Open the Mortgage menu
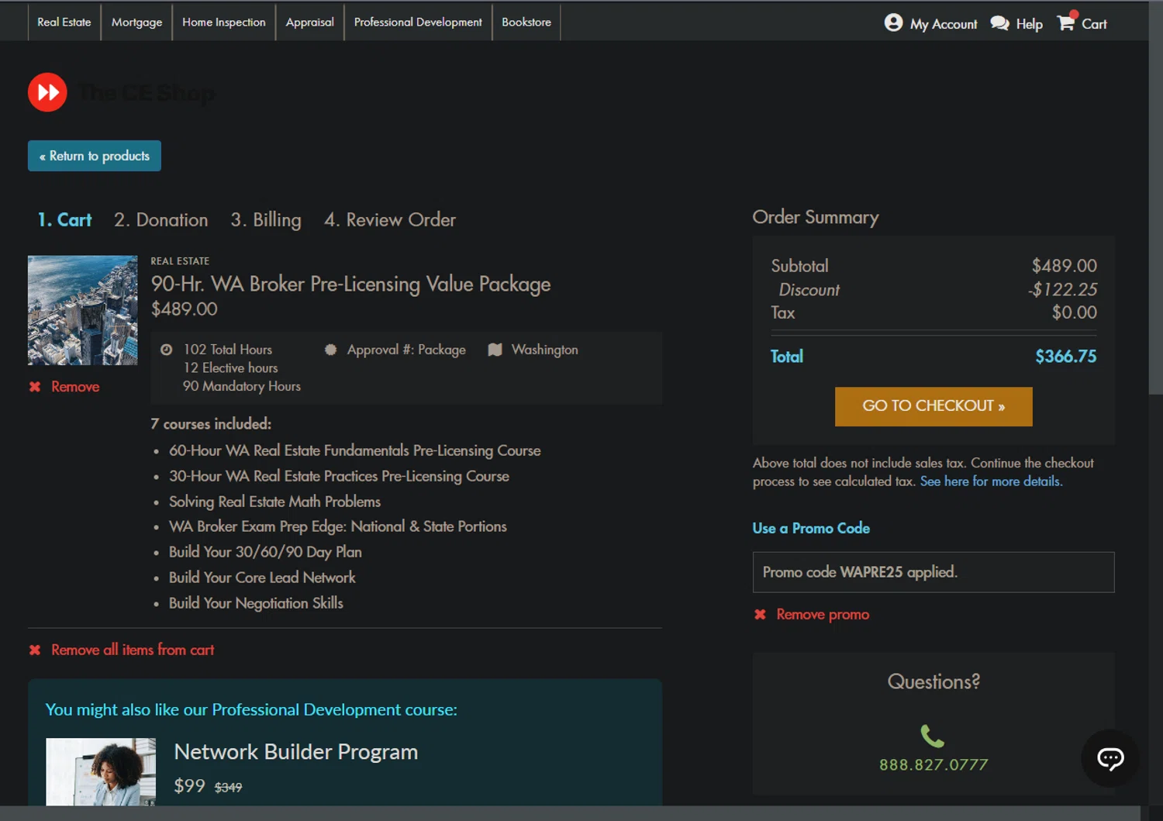 coord(136,22)
